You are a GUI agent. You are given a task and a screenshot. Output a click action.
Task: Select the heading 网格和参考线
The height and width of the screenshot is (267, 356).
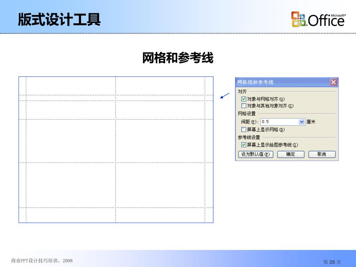tap(178, 58)
